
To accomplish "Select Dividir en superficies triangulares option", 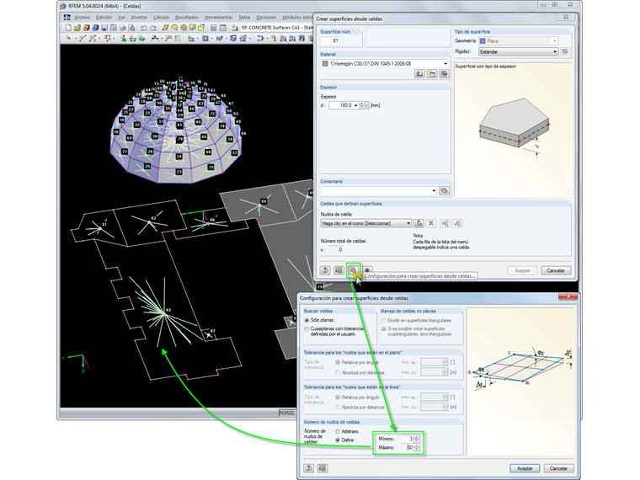I will click(x=384, y=320).
